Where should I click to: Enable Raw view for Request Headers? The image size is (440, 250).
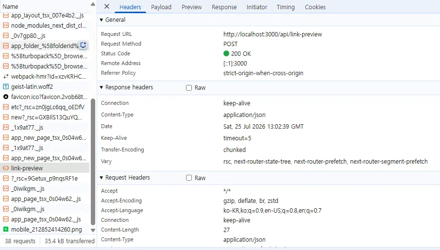(x=189, y=178)
